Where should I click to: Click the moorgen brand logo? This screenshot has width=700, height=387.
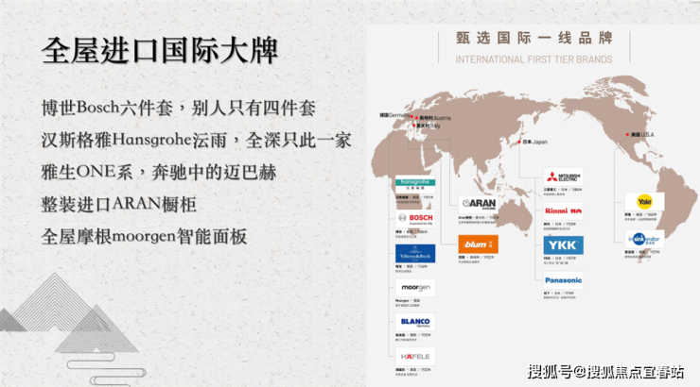coord(415,288)
